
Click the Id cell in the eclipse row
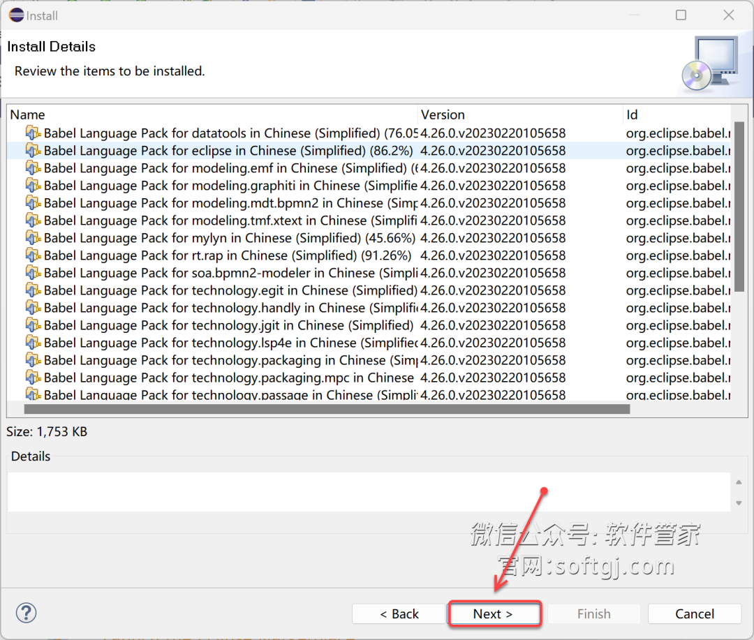[678, 151]
